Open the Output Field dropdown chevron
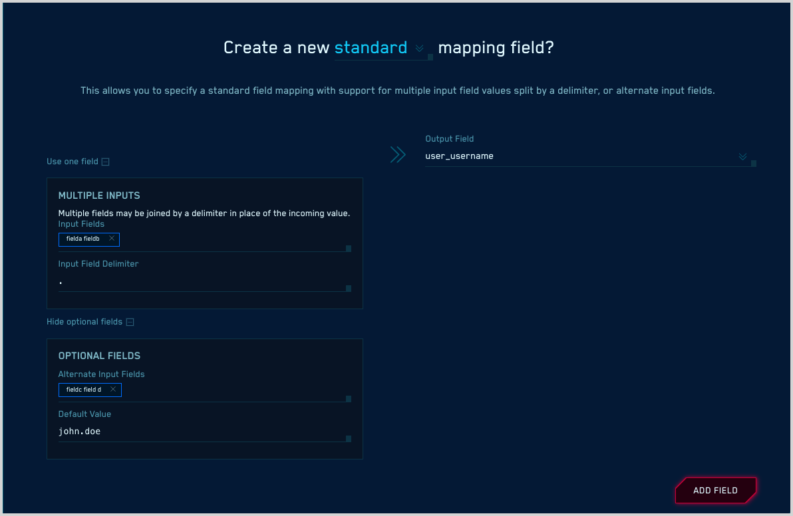The width and height of the screenshot is (793, 516). (742, 156)
